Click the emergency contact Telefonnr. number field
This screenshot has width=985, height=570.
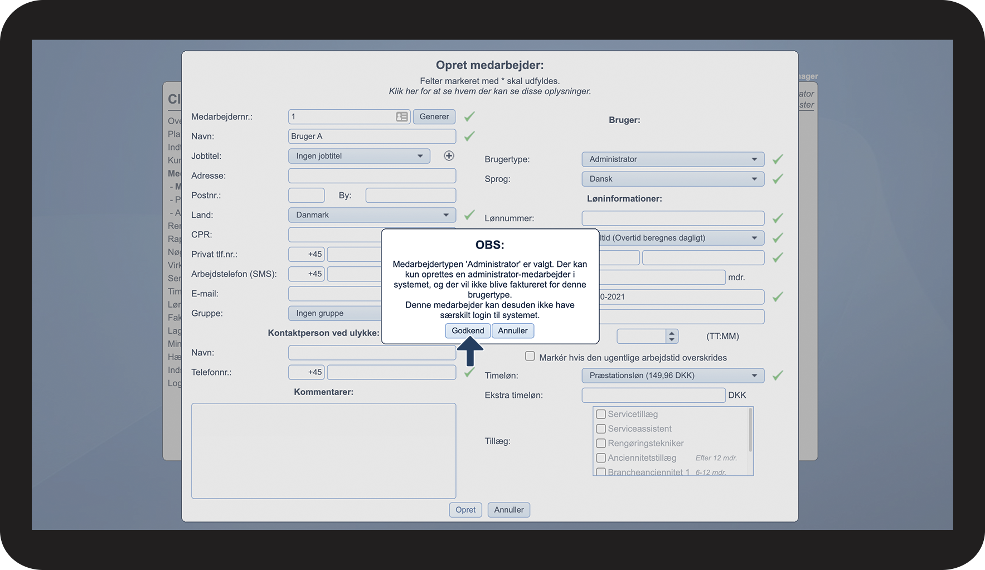point(391,372)
